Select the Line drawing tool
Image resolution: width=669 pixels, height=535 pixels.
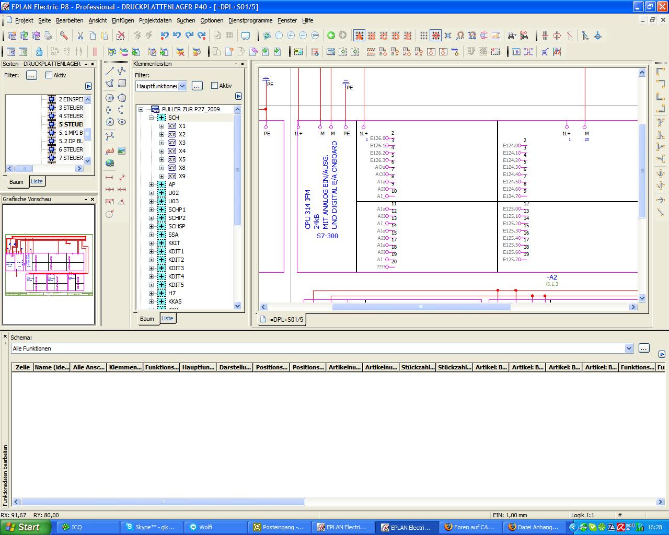coord(110,71)
